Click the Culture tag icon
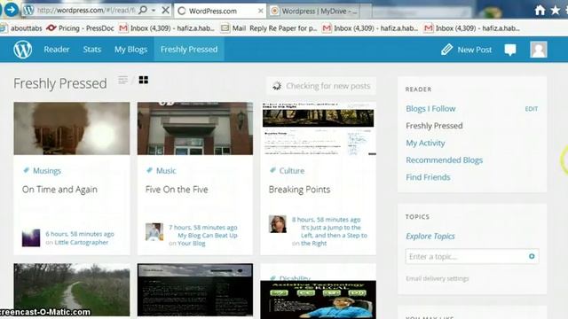The width and height of the screenshot is (568, 319). pyautogui.click(x=272, y=170)
